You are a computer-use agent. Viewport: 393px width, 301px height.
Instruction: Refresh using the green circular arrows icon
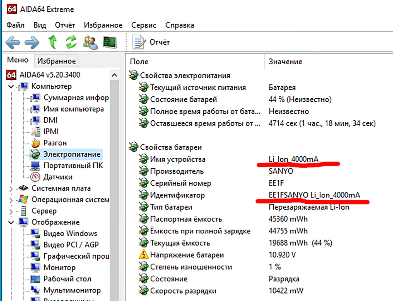tap(71, 42)
